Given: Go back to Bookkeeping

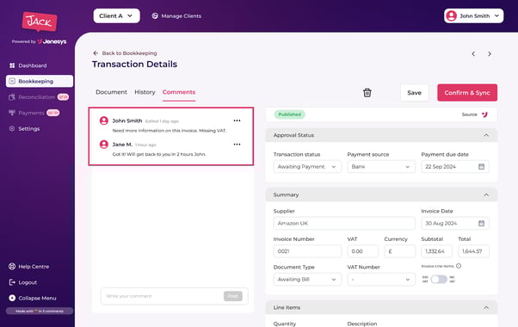Looking at the screenshot, I should coord(125,53).
